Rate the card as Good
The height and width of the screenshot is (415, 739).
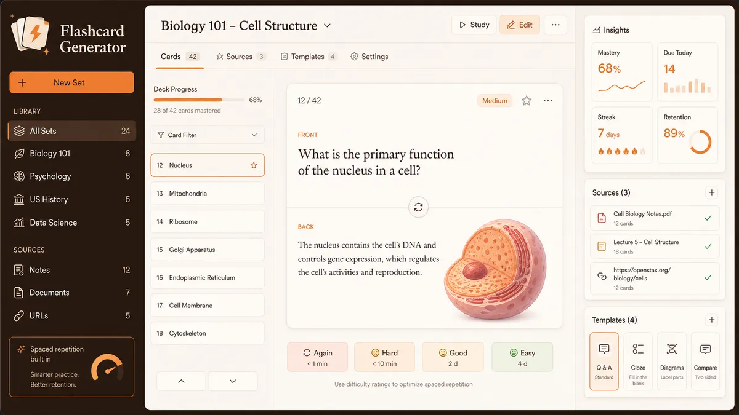pos(453,357)
